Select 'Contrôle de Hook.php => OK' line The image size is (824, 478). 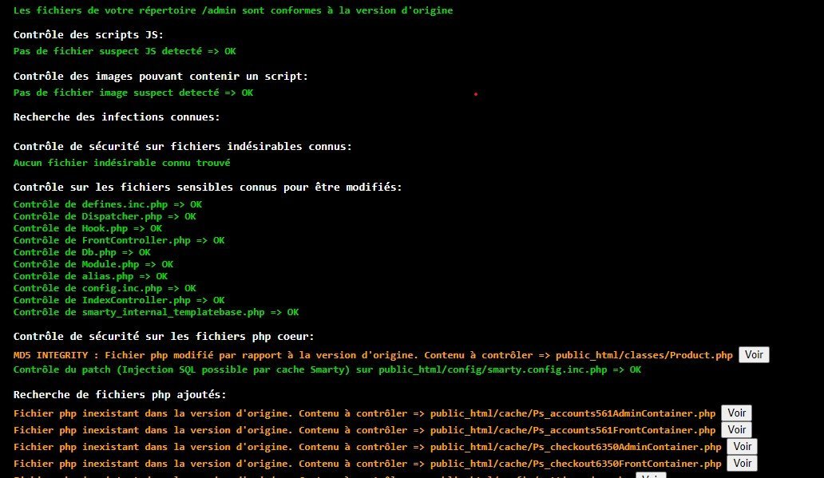click(87, 228)
